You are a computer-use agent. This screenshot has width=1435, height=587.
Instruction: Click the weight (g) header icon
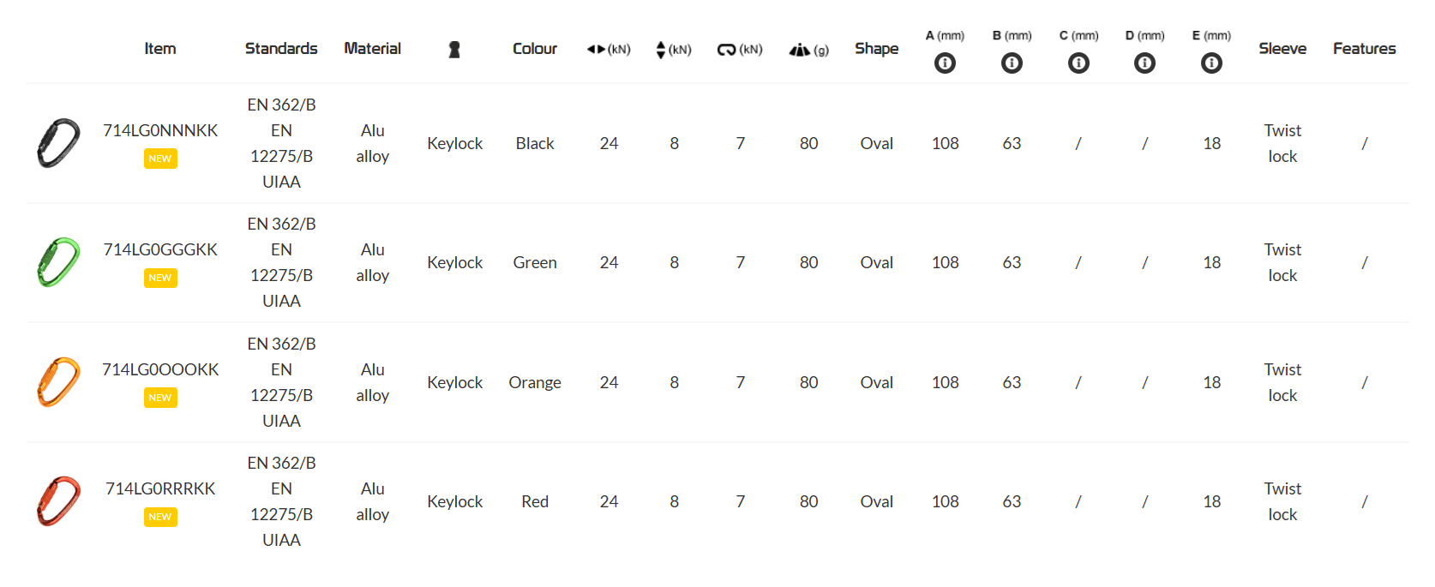tap(799, 50)
